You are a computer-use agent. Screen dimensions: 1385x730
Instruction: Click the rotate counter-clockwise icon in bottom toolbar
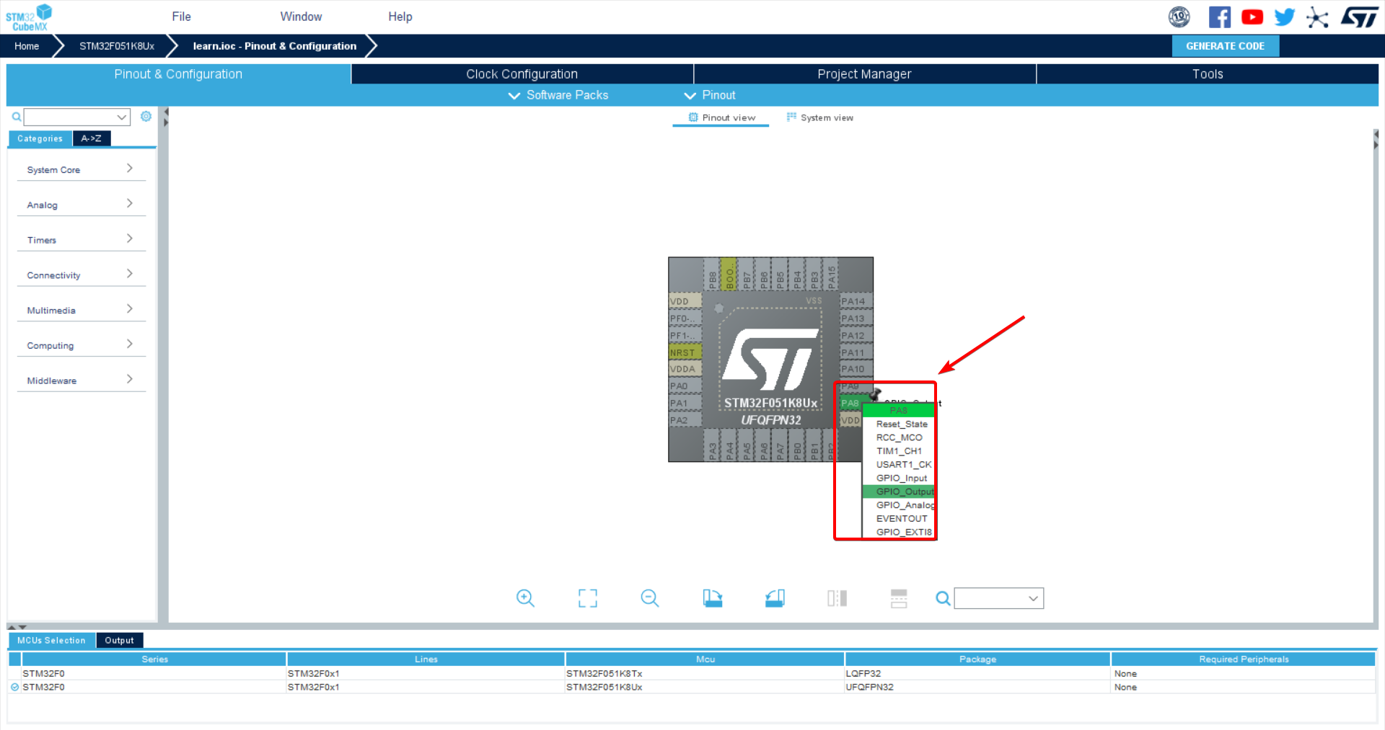point(775,598)
